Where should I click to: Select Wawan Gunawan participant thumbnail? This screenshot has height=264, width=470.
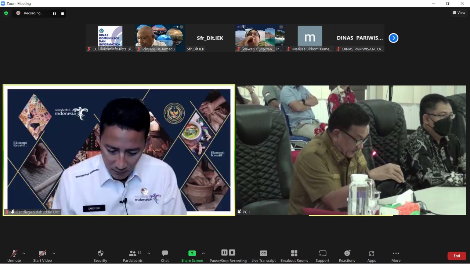click(x=260, y=38)
